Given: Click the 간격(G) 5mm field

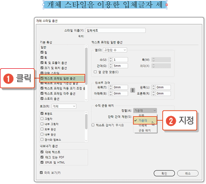Looking at the screenshot, I should (x=120, y=66).
